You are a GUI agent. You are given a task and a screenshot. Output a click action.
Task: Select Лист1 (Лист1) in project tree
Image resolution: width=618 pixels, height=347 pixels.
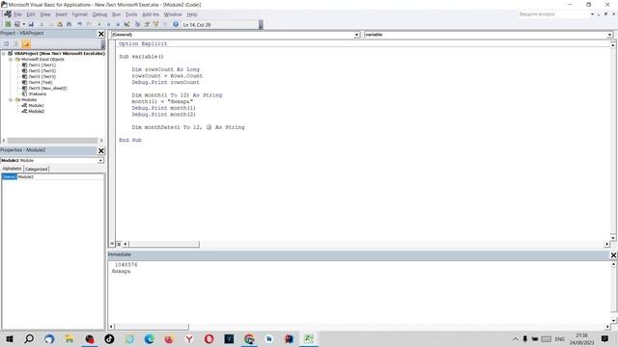[x=42, y=65]
